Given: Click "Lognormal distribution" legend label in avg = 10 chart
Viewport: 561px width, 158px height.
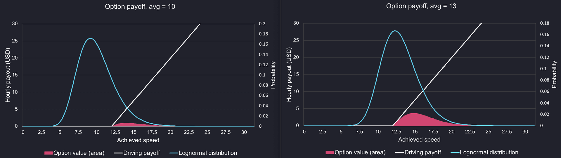Looking at the screenshot, I should click(208, 153).
